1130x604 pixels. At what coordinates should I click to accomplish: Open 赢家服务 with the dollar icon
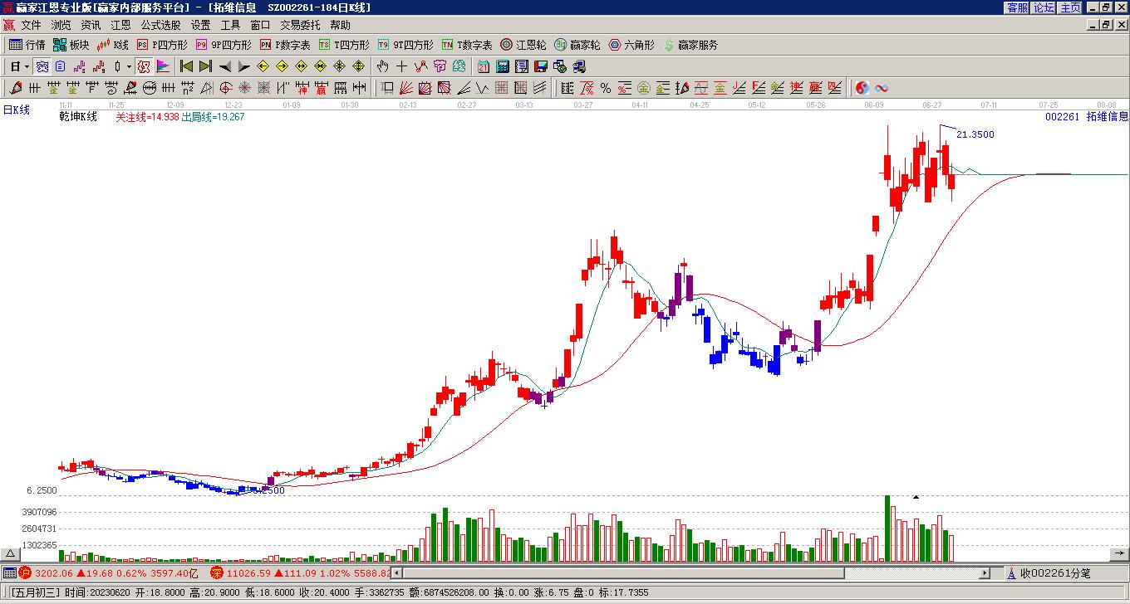pos(690,45)
